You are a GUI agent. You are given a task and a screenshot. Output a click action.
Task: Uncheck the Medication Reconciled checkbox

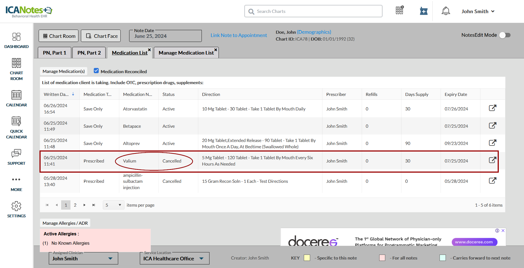click(x=96, y=71)
